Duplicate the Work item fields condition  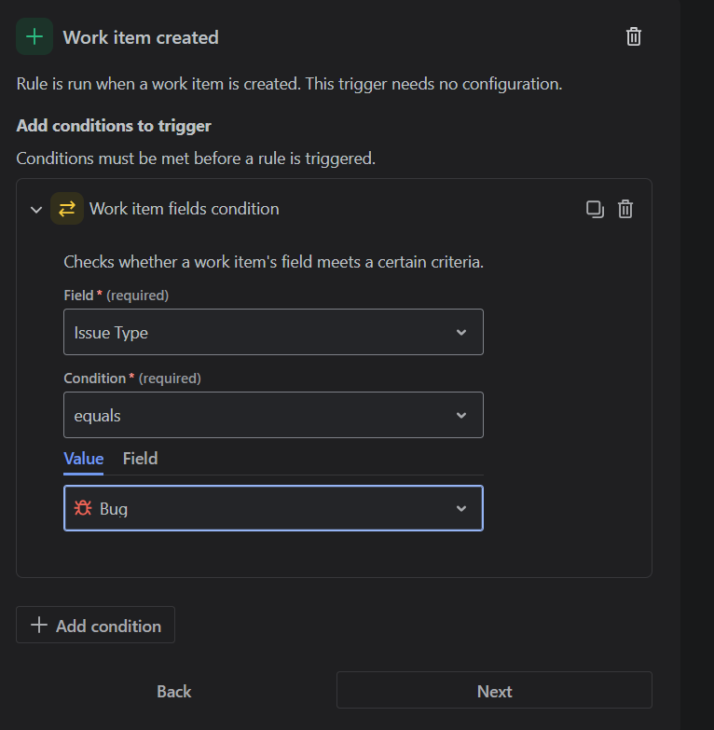[595, 209]
